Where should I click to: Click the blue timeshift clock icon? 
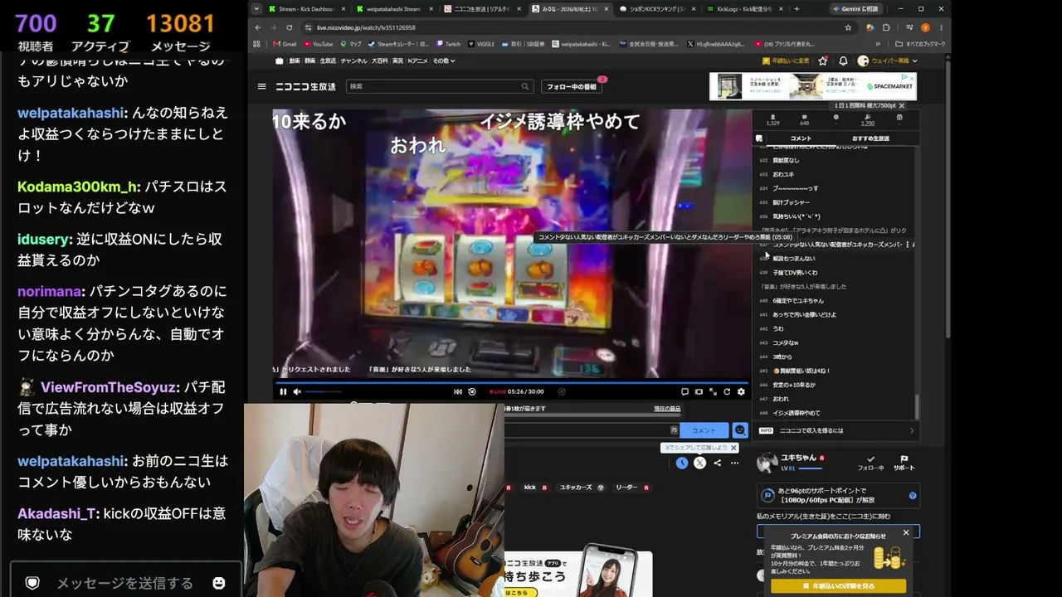coord(682,463)
